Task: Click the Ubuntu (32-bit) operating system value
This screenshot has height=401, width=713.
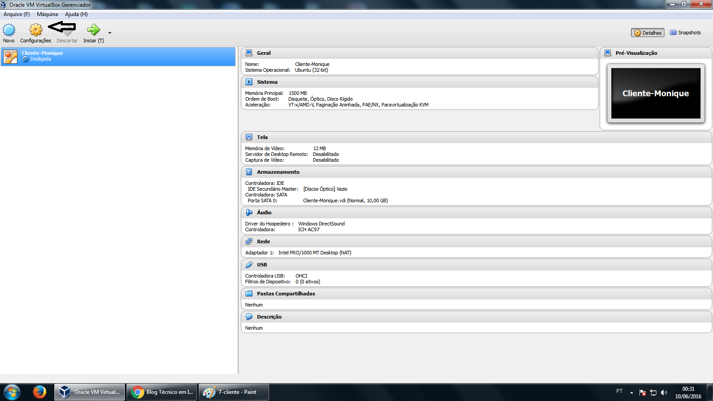Action: tap(311, 70)
